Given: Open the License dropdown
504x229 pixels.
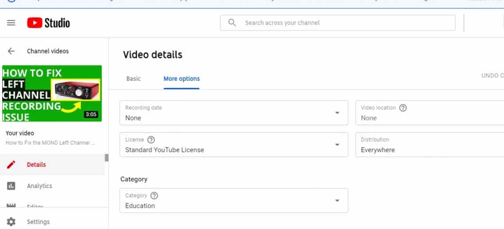Looking at the screenshot, I should coord(337,145).
